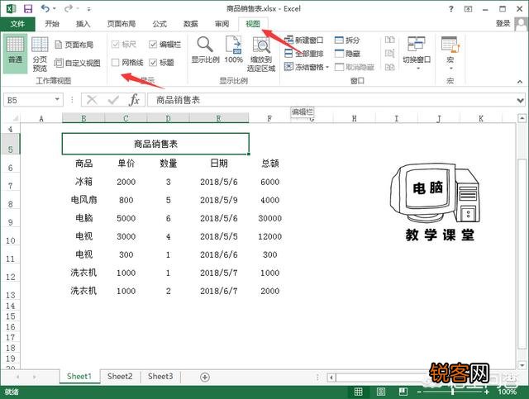Click the cell containing 冰箱

click(83, 182)
